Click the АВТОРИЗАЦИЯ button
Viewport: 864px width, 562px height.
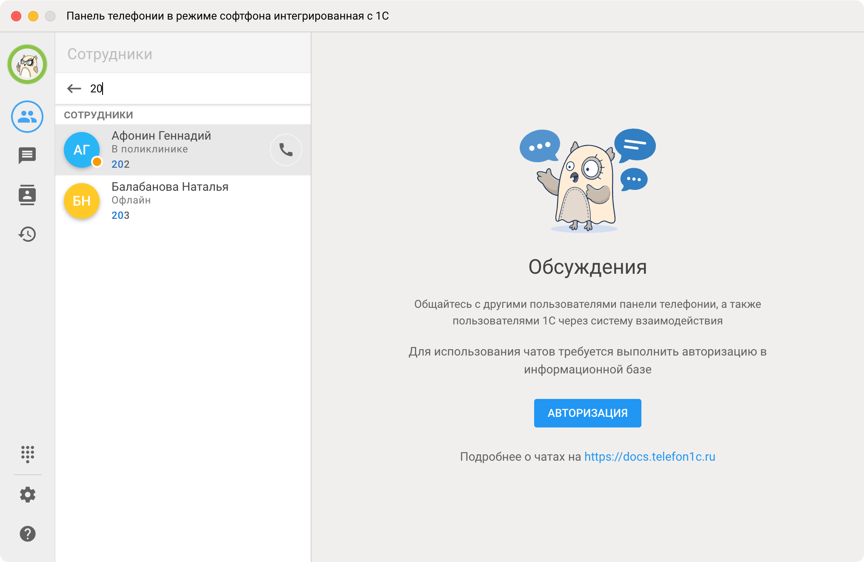click(587, 413)
